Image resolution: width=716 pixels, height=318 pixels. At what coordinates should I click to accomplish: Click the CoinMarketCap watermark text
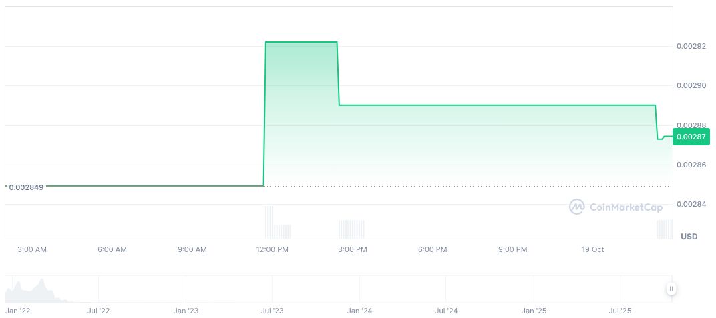(x=626, y=207)
